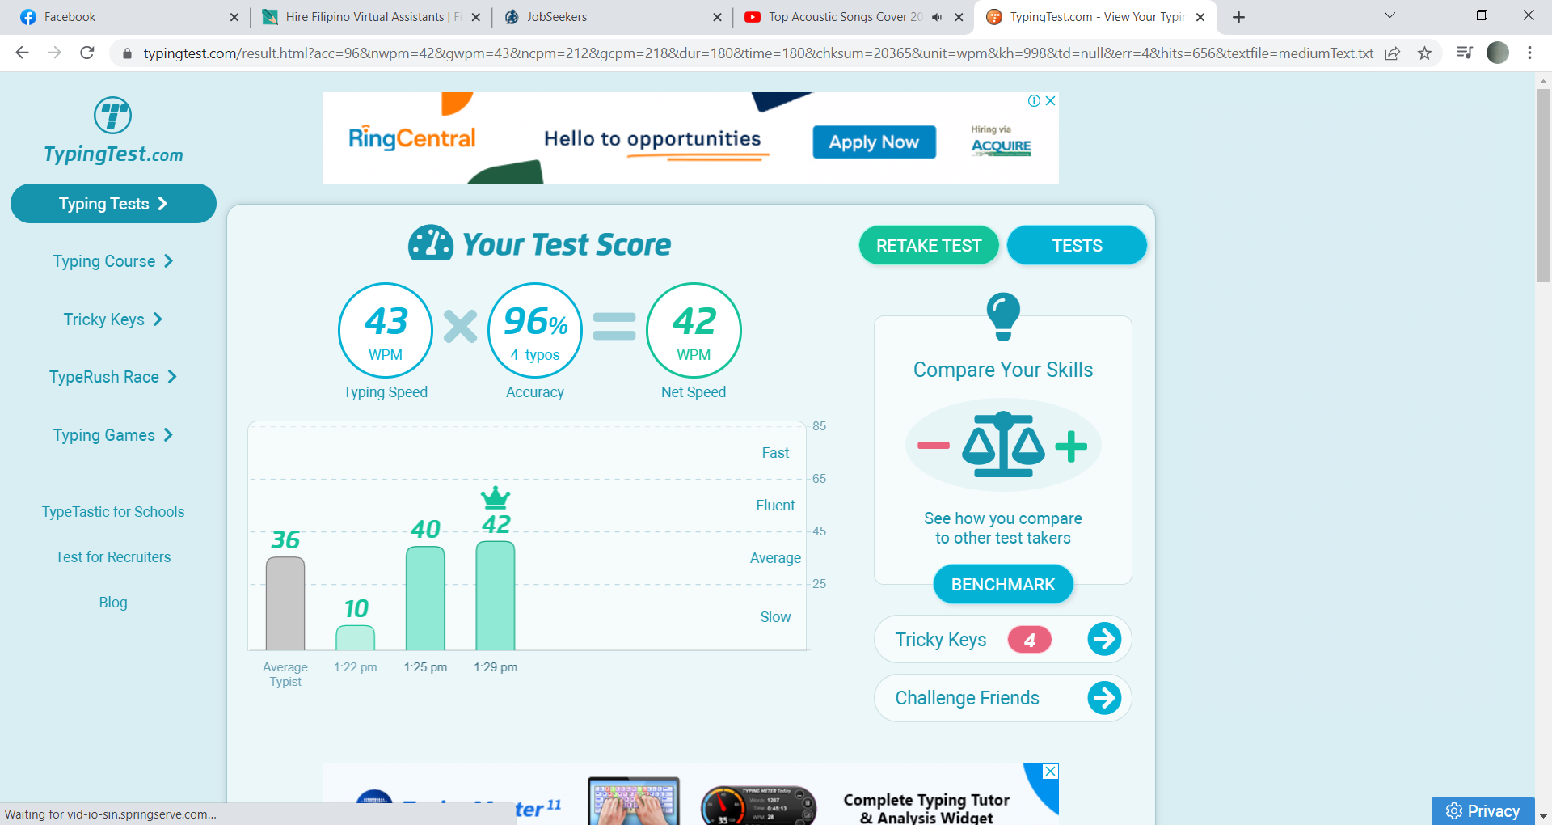Click the 42 WPM Net Speed circle
The width and height of the screenshot is (1552, 825).
[x=694, y=330]
